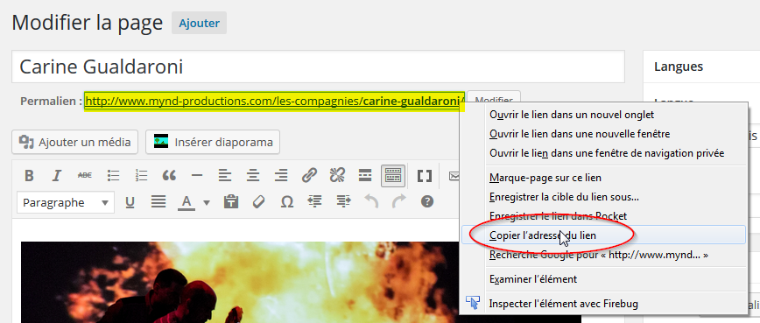Click the insert/edit link chain icon
The height and width of the screenshot is (323, 760).
309,175
